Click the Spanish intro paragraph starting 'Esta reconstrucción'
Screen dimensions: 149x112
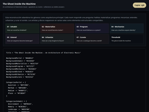point(71,19)
